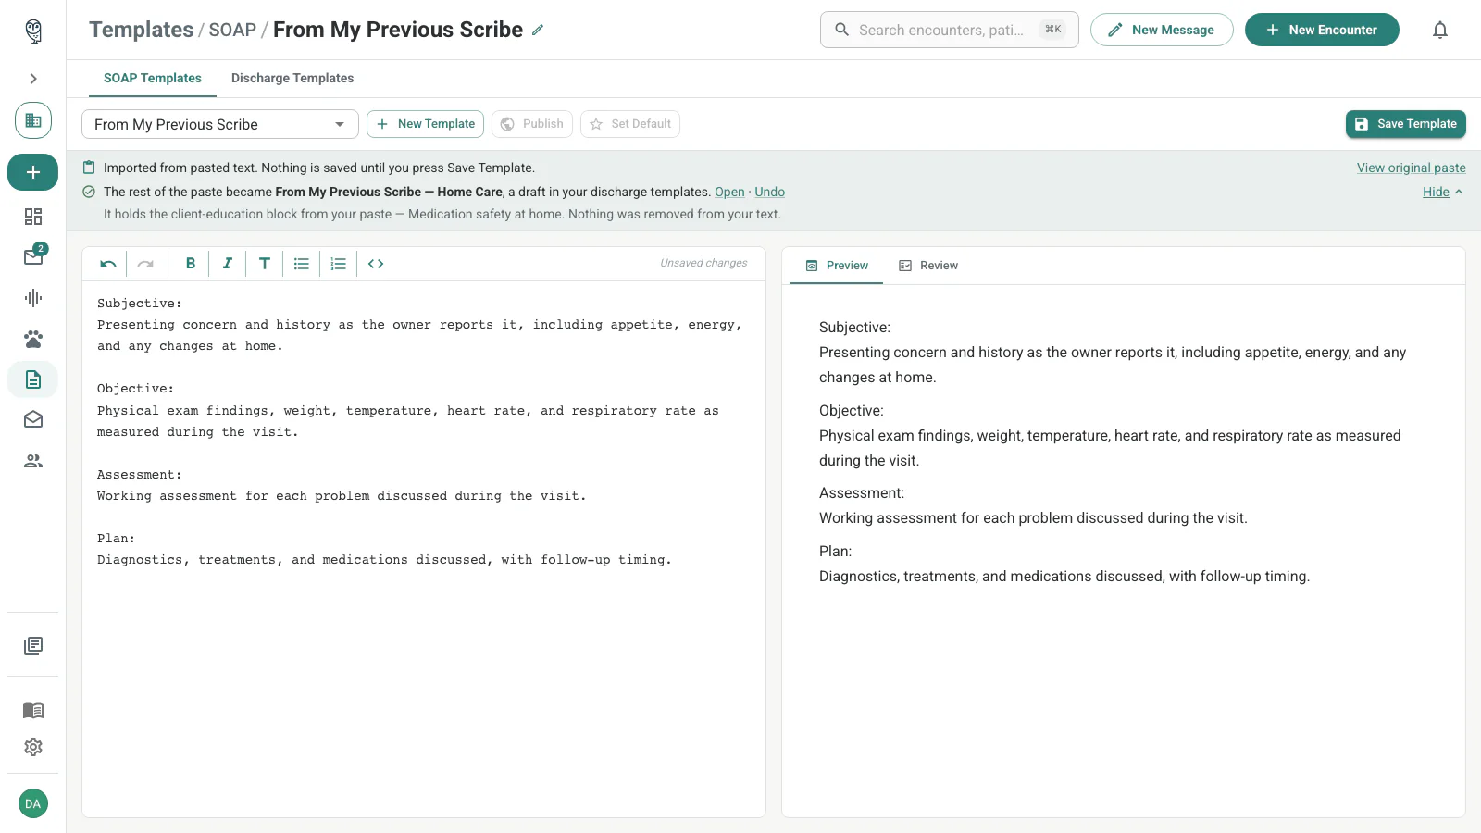
Task: Edit the template name with the pencil icon
Action: 538,30
